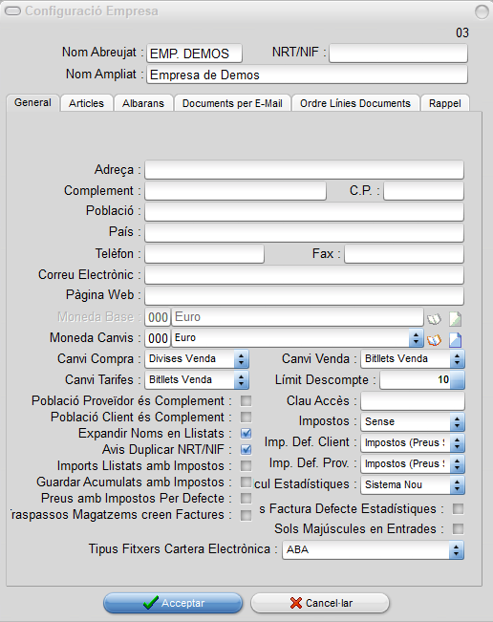Check Traspassos Magatzems creen Factures
Viewport: 493px width, 622px height.
pyautogui.click(x=246, y=515)
